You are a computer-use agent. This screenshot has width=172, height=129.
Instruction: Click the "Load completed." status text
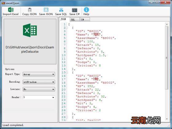pos(13,125)
